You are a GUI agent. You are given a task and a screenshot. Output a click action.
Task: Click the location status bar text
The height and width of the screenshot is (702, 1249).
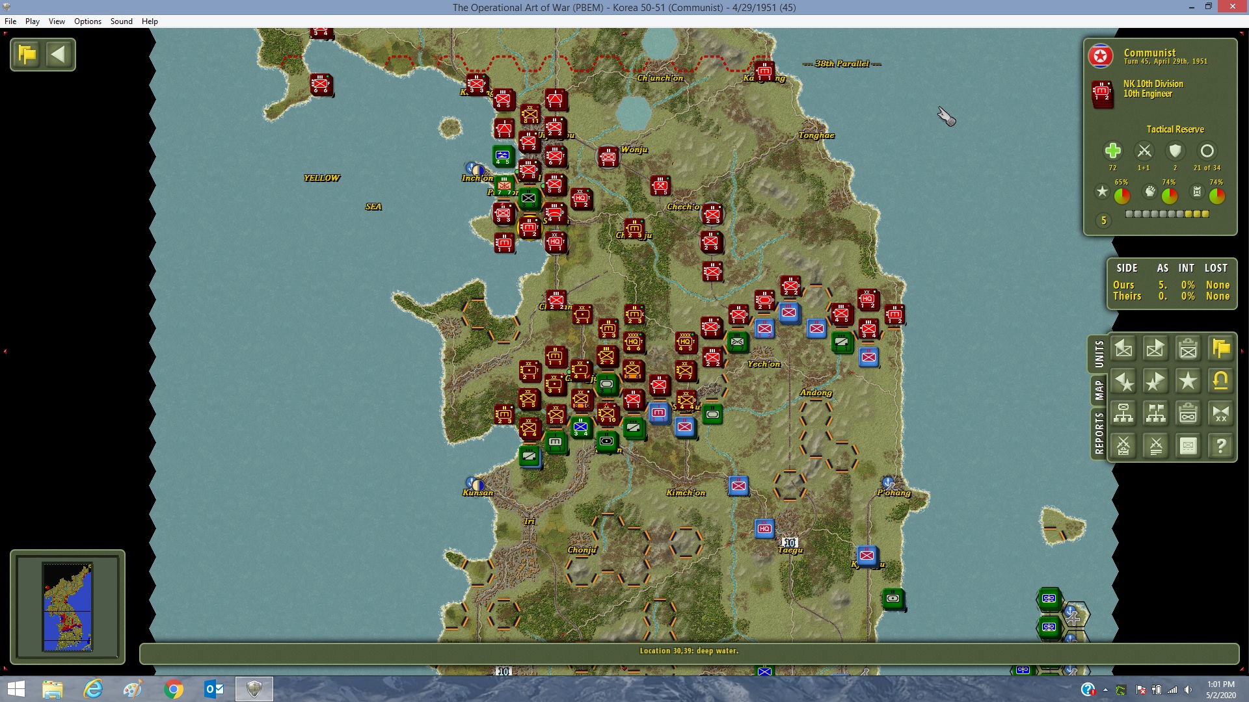[689, 651]
